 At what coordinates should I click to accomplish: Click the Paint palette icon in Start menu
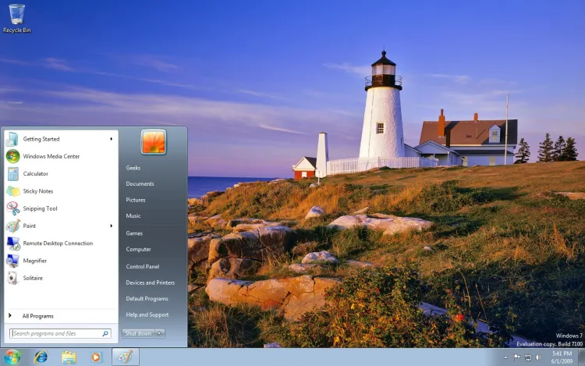pos(12,226)
